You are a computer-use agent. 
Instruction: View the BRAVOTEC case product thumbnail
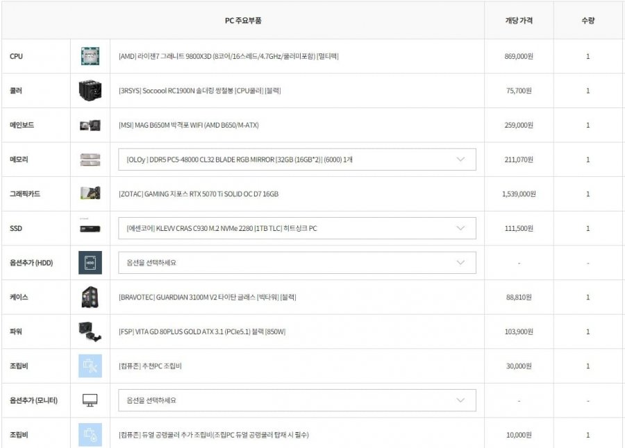(x=90, y=297)
